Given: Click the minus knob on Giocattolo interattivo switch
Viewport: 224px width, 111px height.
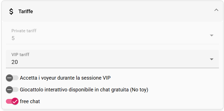Looking at the screenshot, I should [10, 90].
